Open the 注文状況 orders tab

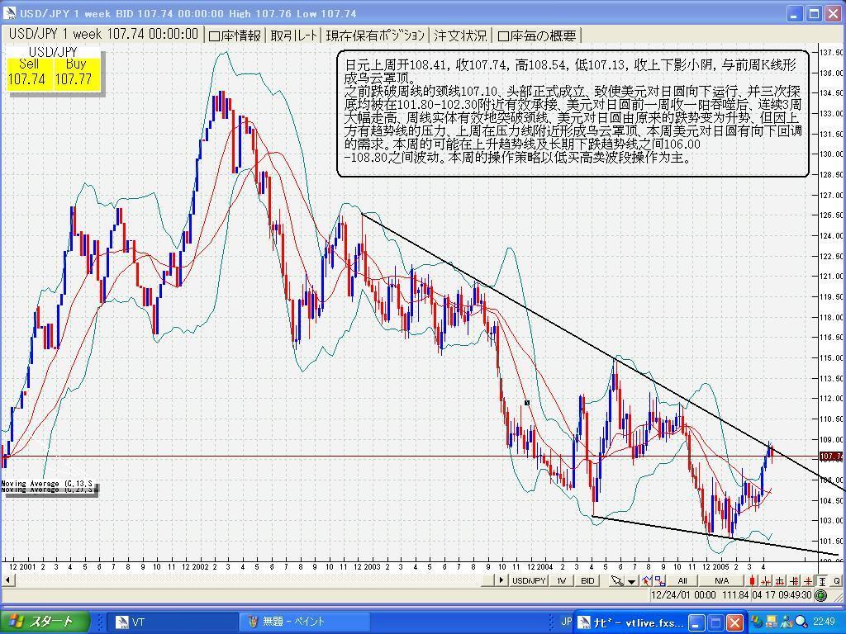[x=460, y=35]
